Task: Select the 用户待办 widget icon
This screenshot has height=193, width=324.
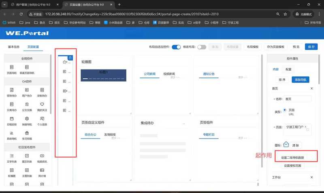Action: pyautogui.click(x=27, y=90)
